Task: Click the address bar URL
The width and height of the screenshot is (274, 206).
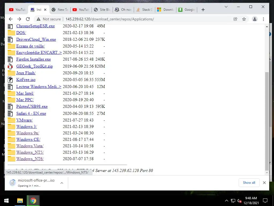Action: coord(110,19)
